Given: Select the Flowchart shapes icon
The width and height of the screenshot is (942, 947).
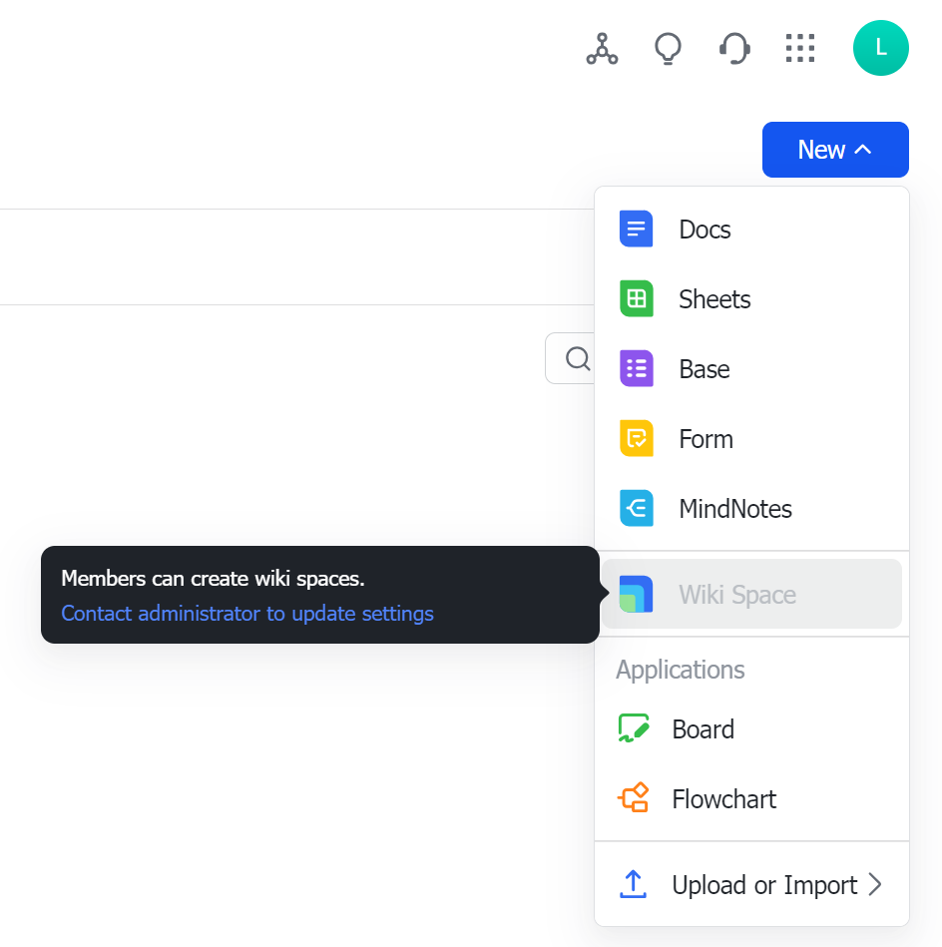Looking at the screenshot, I should (633, 798).
